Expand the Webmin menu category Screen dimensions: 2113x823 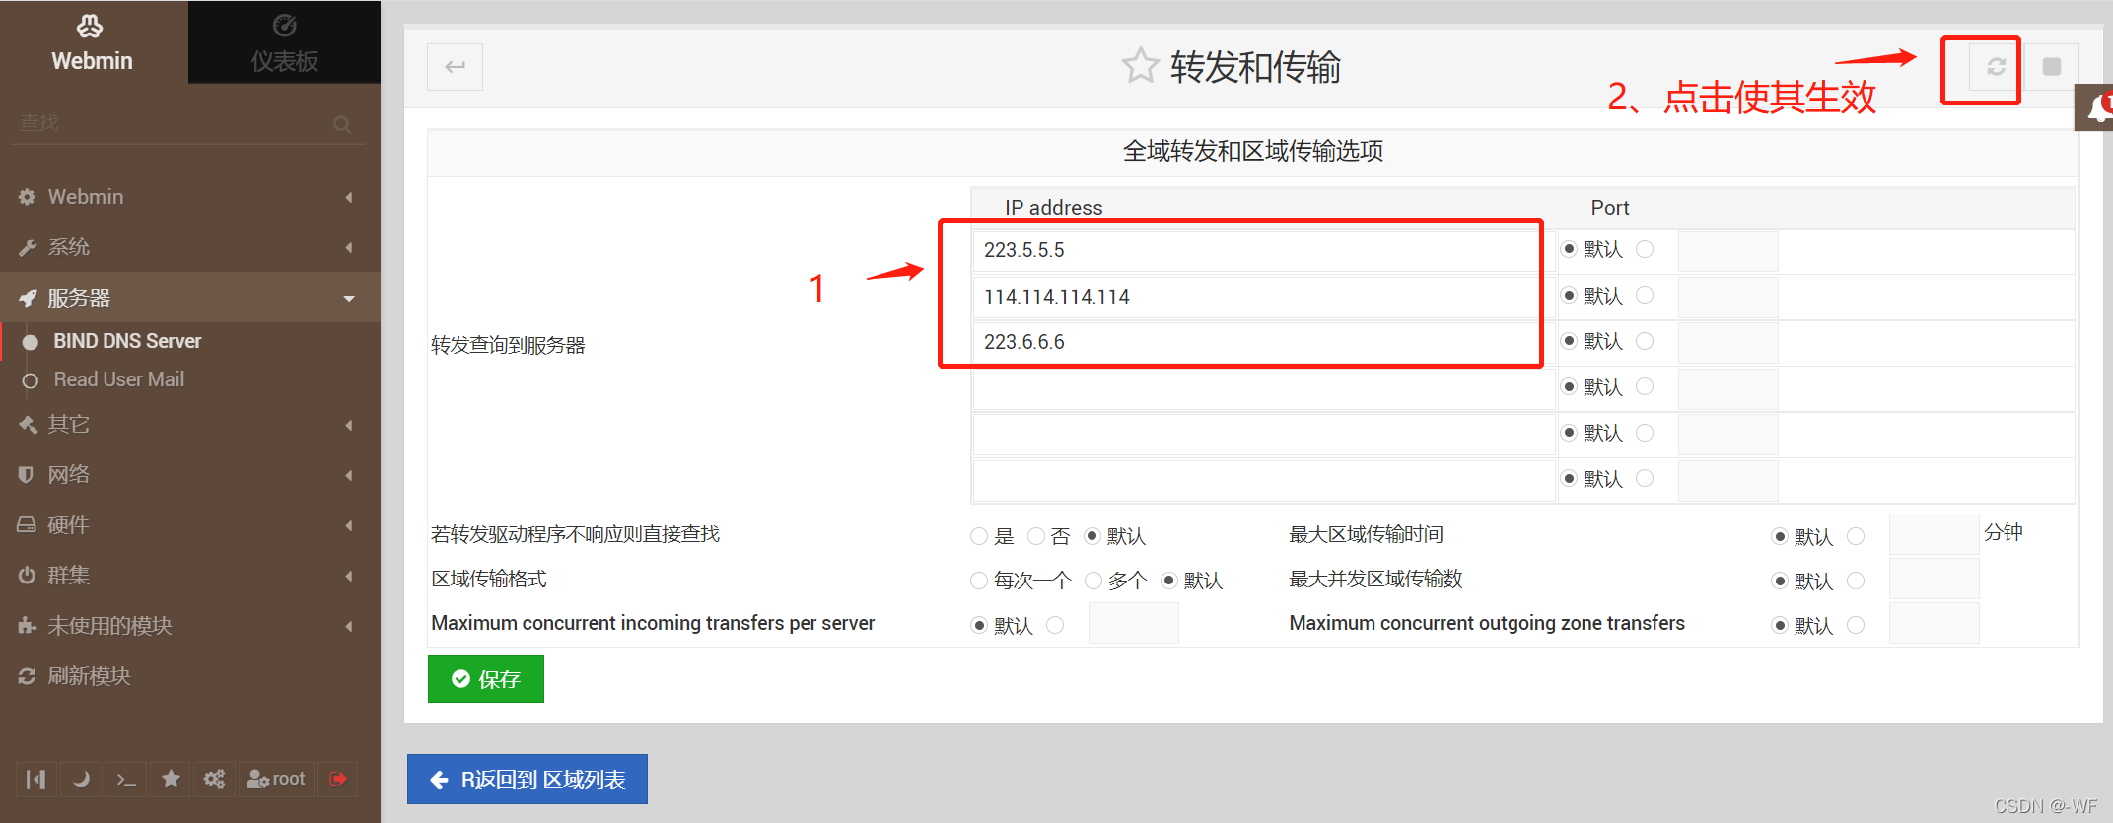coord(190,197)
